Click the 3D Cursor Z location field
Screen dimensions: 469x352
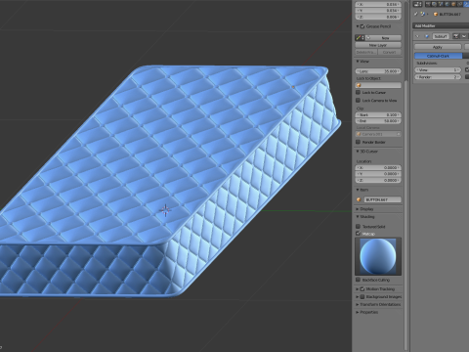pyautogui.click(x=378, y=180)
